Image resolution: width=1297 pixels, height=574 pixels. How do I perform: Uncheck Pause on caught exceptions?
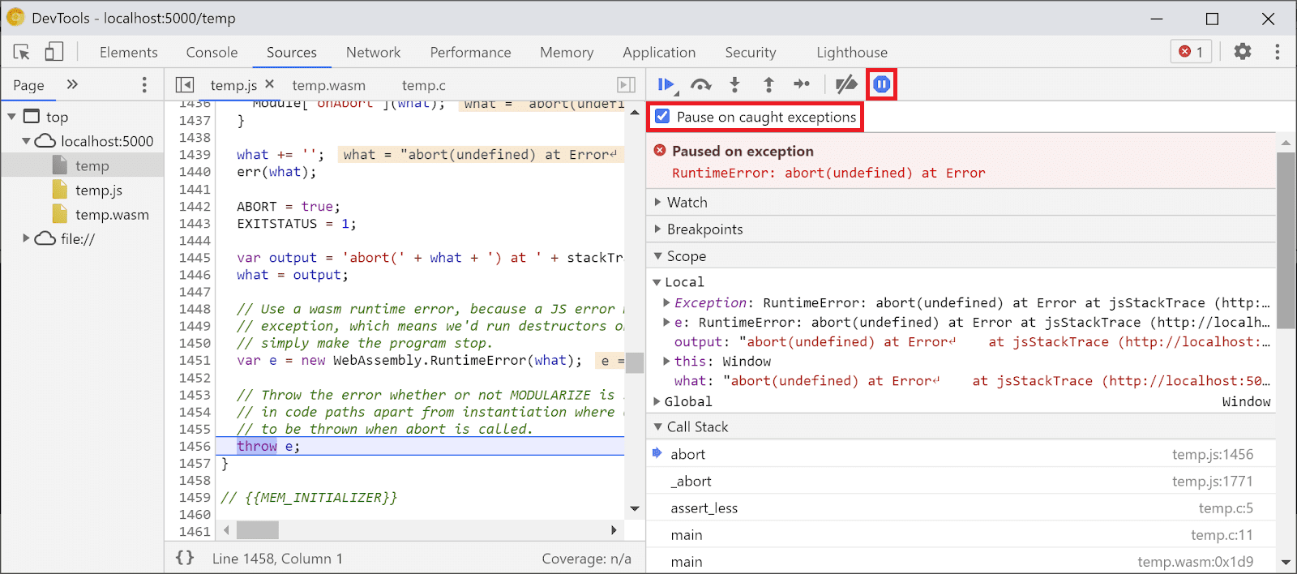point(663,117)
